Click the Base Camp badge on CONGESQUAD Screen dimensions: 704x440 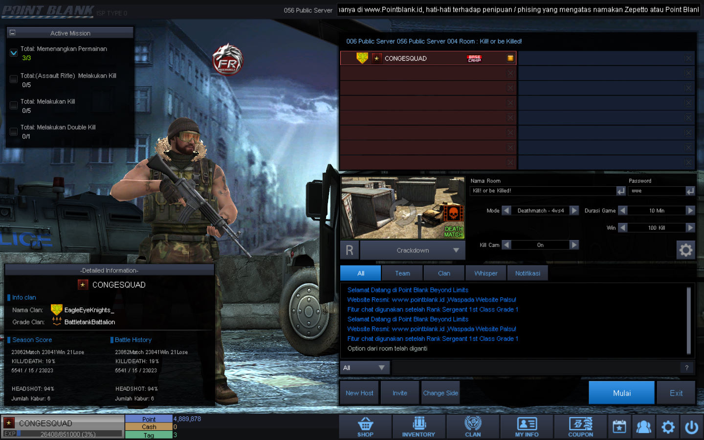[x=474, y=58]
